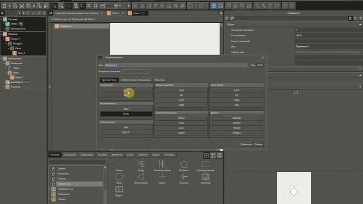This screenshot has height=204, width=363.
Task: Click the initial value input field
Action: click(x=136, y=71)
